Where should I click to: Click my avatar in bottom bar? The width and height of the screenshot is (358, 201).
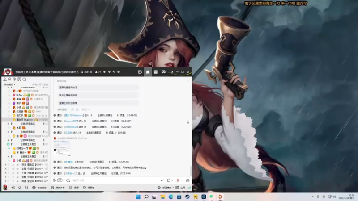pos(5,188)
